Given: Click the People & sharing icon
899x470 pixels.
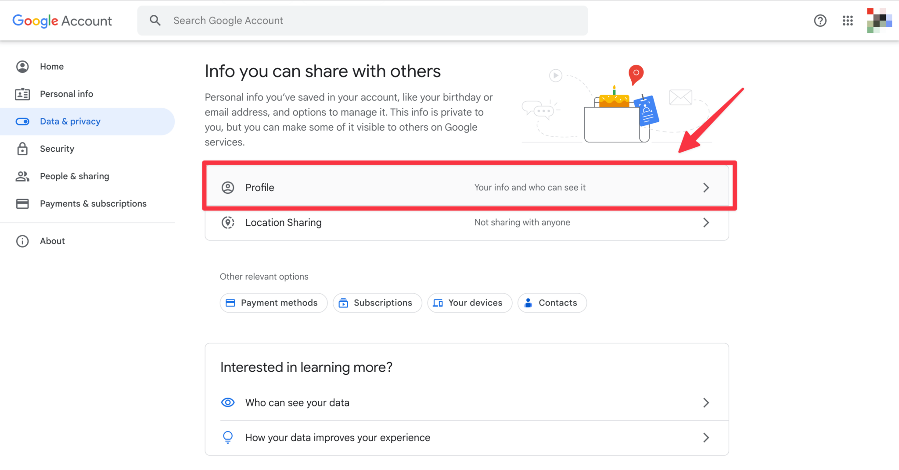Looking at the screenshot, I should click(22, 176).
